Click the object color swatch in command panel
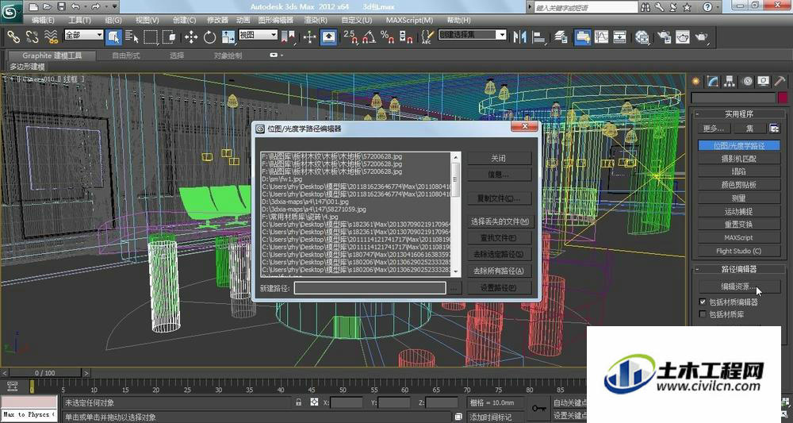This screenshot has height=423, width=793. point(783,98)
